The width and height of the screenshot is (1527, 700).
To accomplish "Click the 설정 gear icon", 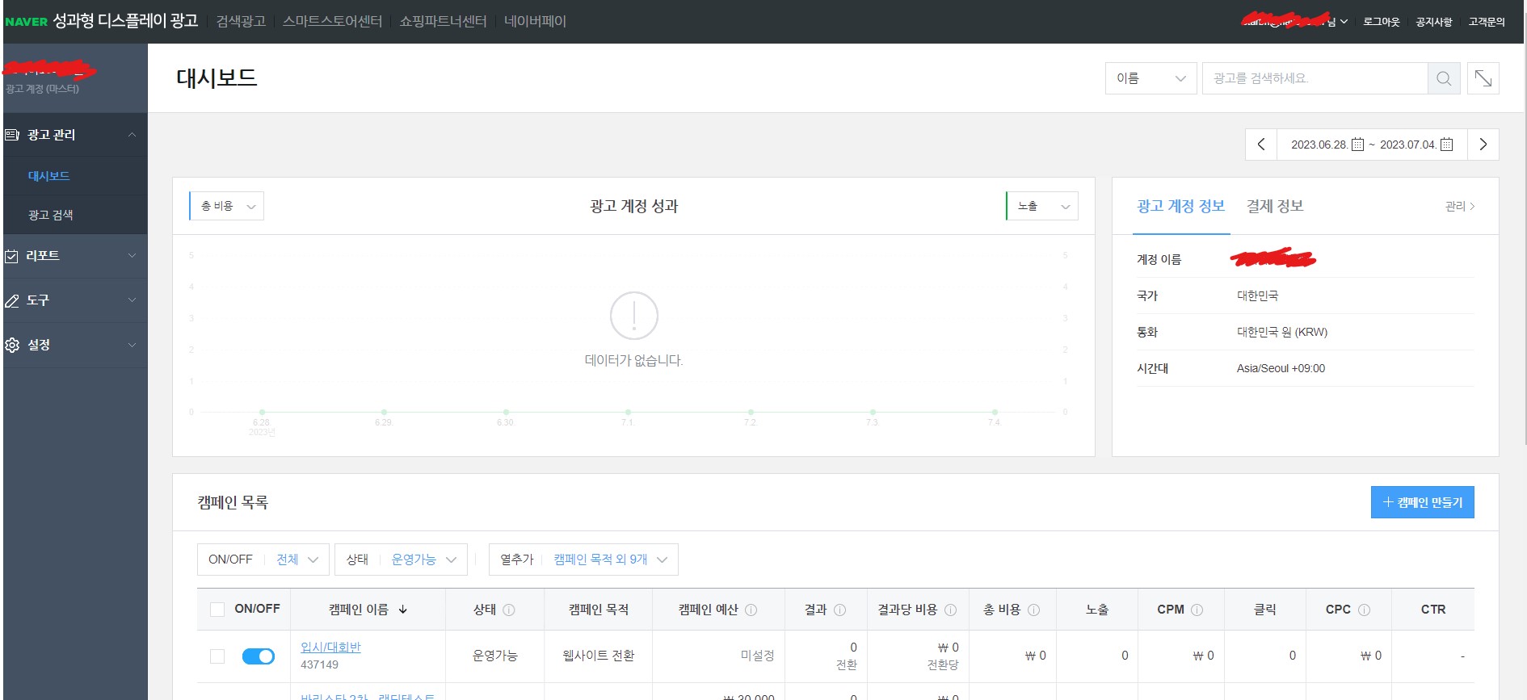I will pos(12,345).
